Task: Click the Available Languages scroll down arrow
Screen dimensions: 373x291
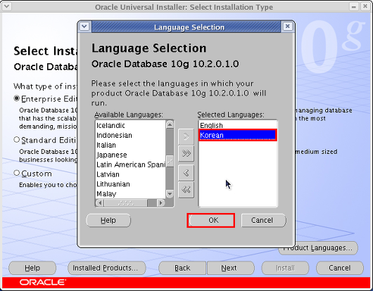Action: [170, 194]
